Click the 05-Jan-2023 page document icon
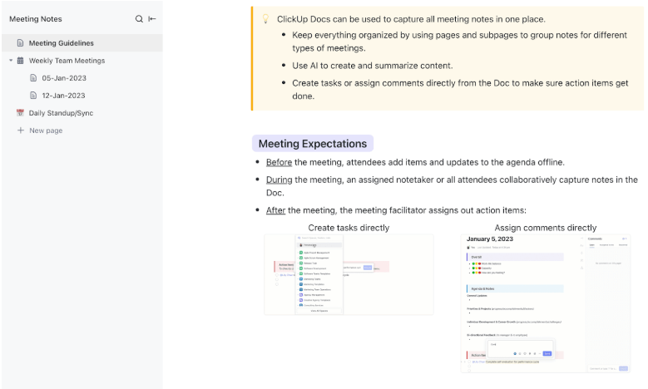Viewport: 648px width, 389px height. (x=33, y=78)
